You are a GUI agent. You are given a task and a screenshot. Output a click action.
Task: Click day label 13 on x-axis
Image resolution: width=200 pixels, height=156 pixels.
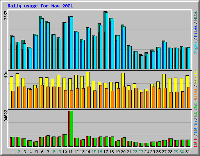point(82,152)
